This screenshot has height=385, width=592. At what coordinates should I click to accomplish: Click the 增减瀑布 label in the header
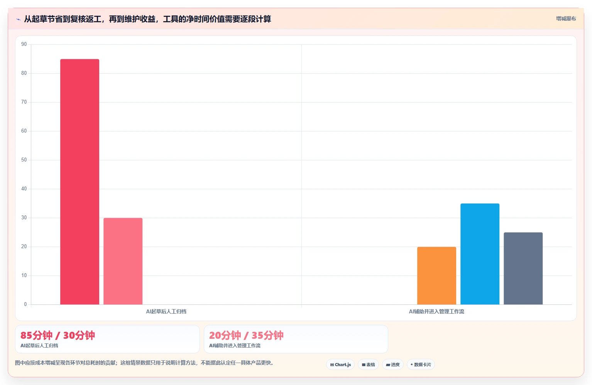click(566, 18)
